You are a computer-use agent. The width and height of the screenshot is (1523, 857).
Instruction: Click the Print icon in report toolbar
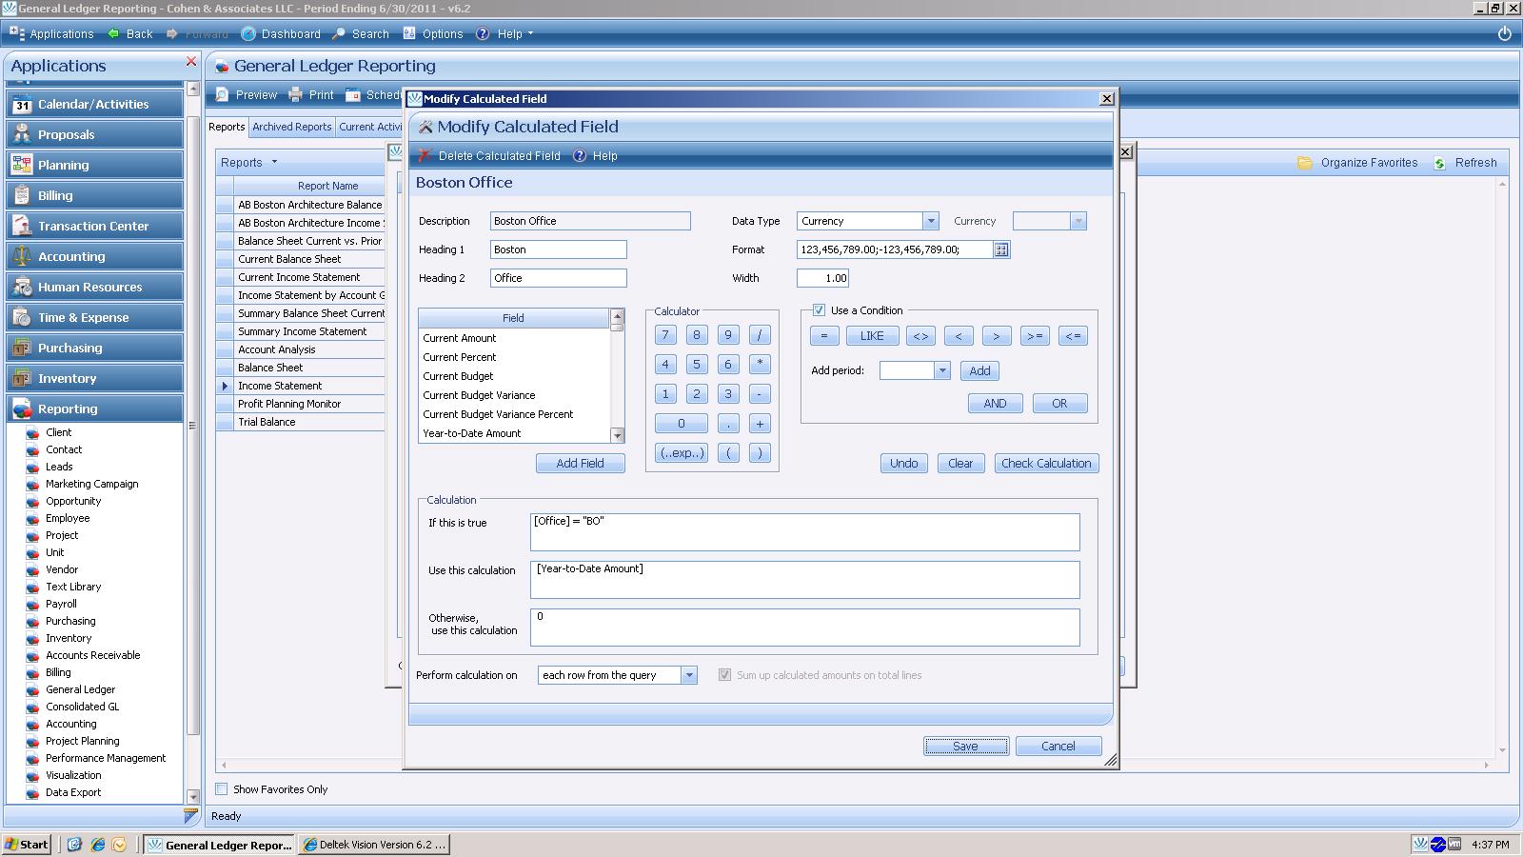click(x=296, y=94)
